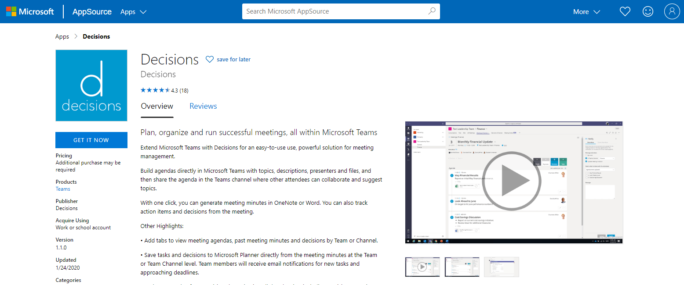
Task: Click the heart favorites icon in header
Action: [x=625, y=11]
